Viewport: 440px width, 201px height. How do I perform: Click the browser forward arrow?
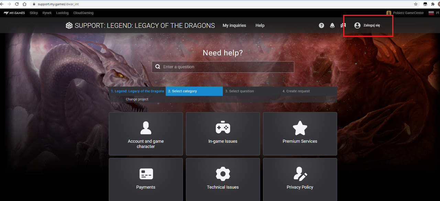(x=9, y=4)
